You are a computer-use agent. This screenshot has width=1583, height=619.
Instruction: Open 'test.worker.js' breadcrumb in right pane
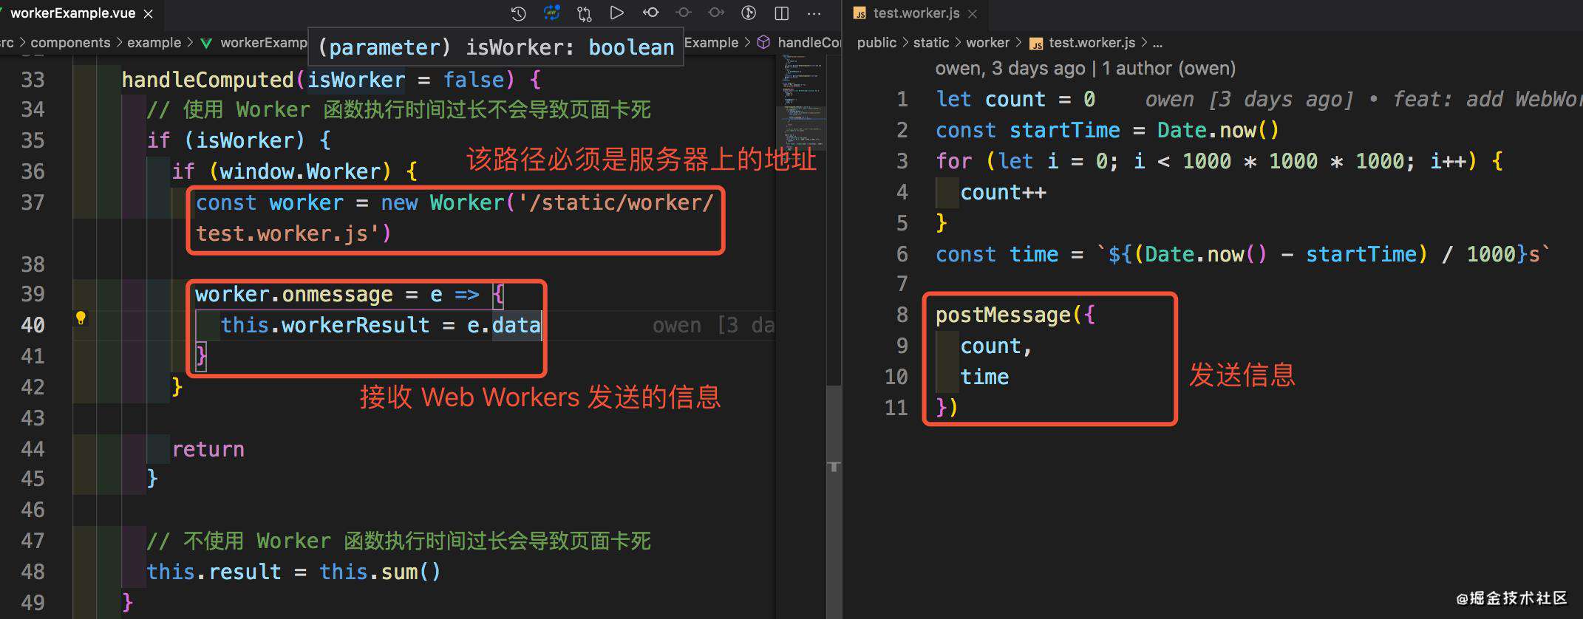[1092, 43]
